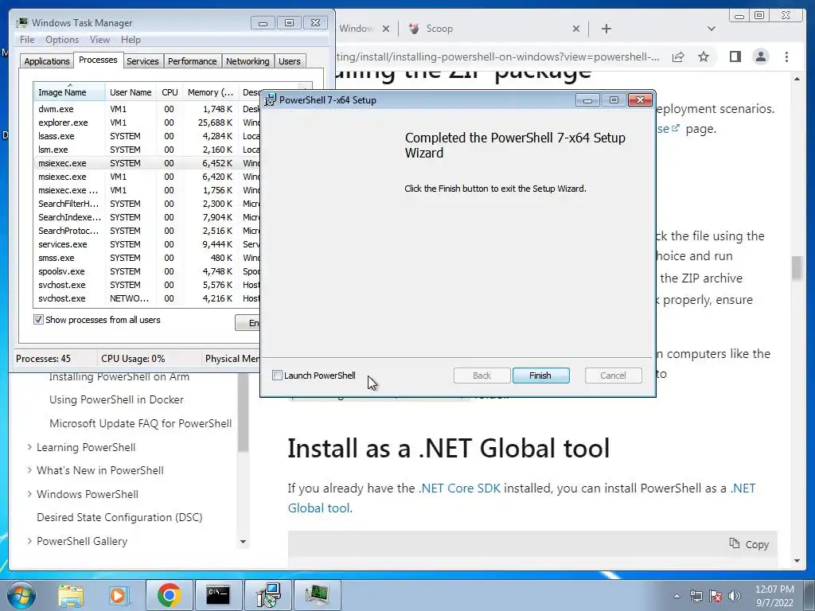Open Installing PowerShell on Arm link

[x=119, y=377]
